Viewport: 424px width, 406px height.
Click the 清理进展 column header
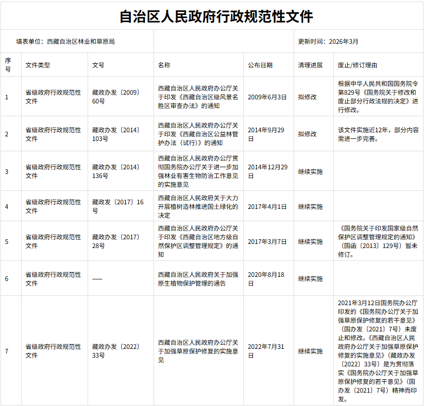click(x=310, y=65)
